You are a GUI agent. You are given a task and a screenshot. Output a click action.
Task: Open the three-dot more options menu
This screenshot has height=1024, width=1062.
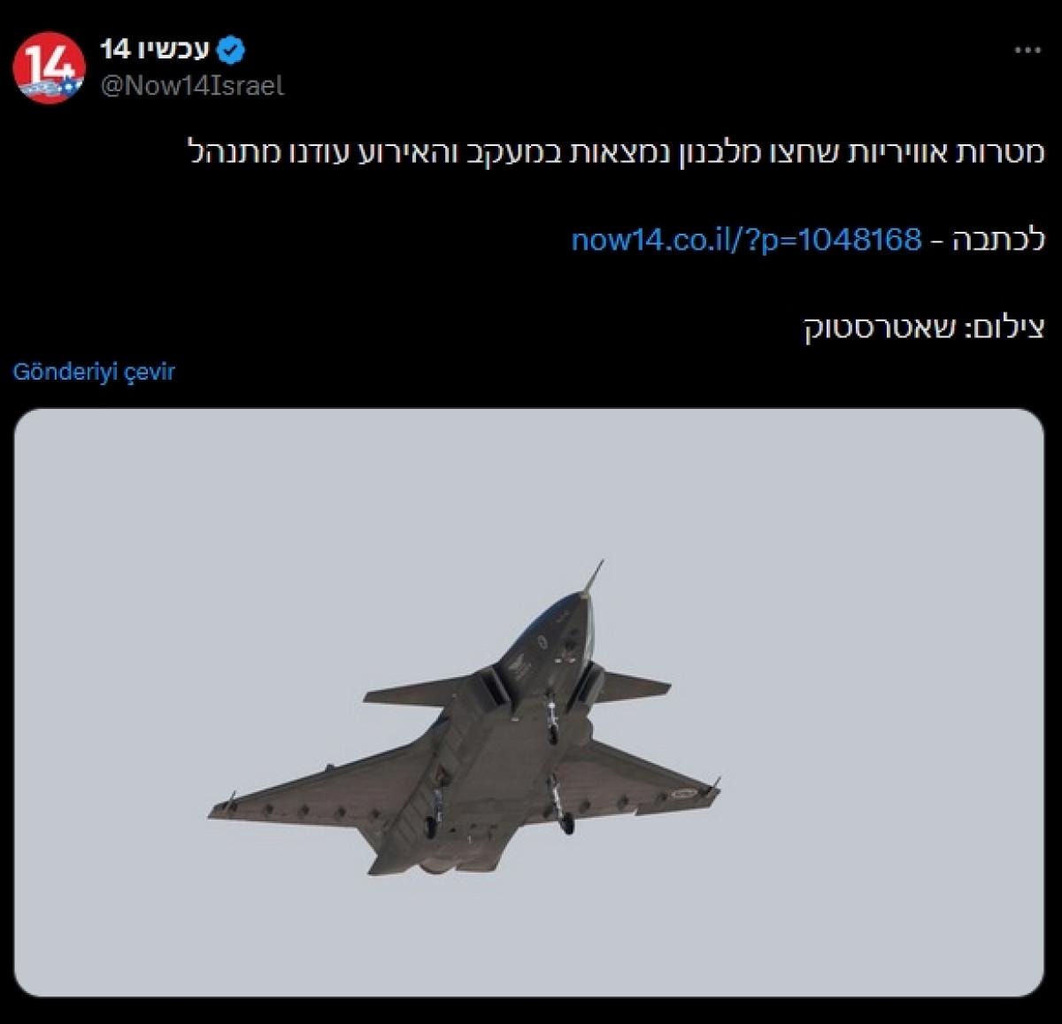tap(1027, 50)
